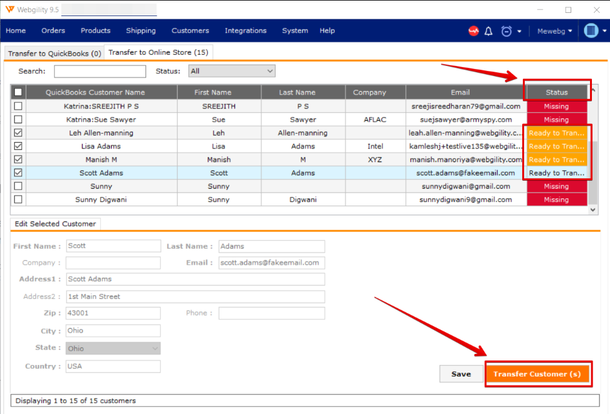Viewport: 610px width, 414px height.
Task: Open the Mewebg profile dropdown
Action: click(554, 31)
